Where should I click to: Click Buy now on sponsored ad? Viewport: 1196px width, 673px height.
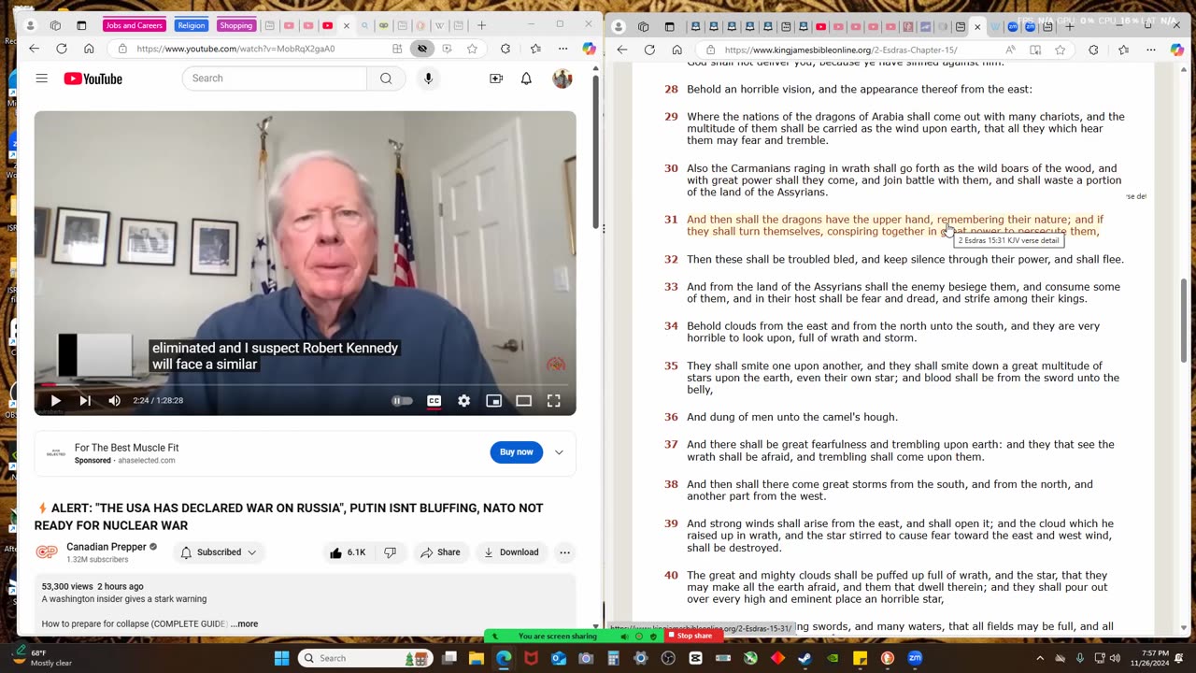pyautogui.click(x=516, y=452)
